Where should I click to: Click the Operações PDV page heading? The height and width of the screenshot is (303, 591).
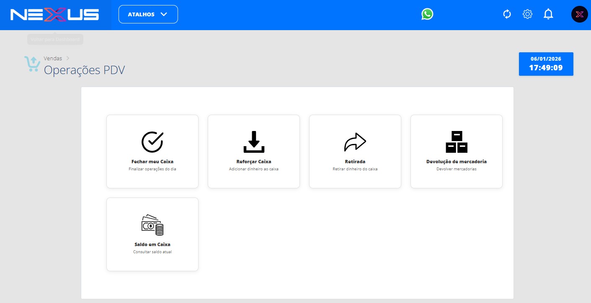pyautogui.click(x=84, y=70)
